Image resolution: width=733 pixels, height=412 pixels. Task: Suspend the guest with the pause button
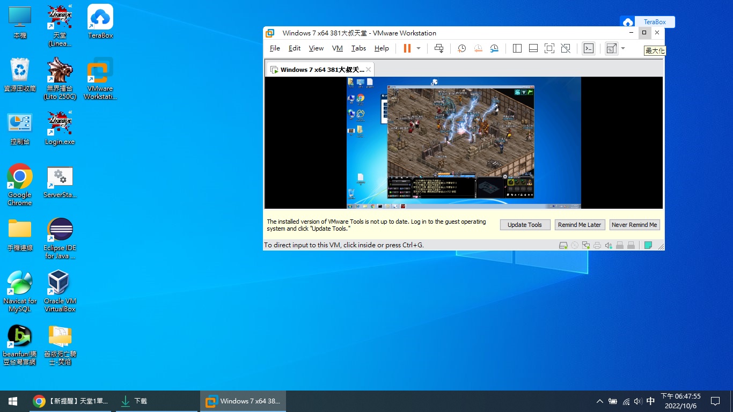click(x=407, y=48)
